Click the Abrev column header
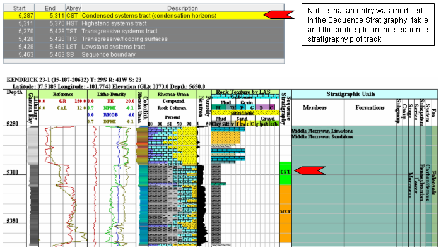This screenshot has height=250, width=441. pos(73,8)
